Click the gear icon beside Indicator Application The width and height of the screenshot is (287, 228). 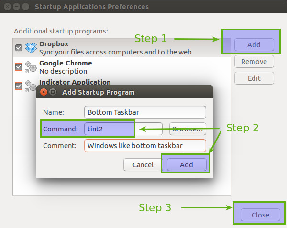coord(31,85)
